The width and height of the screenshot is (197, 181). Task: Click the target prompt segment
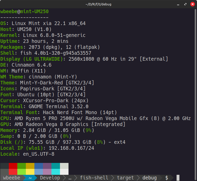click(x=125, y=178)
